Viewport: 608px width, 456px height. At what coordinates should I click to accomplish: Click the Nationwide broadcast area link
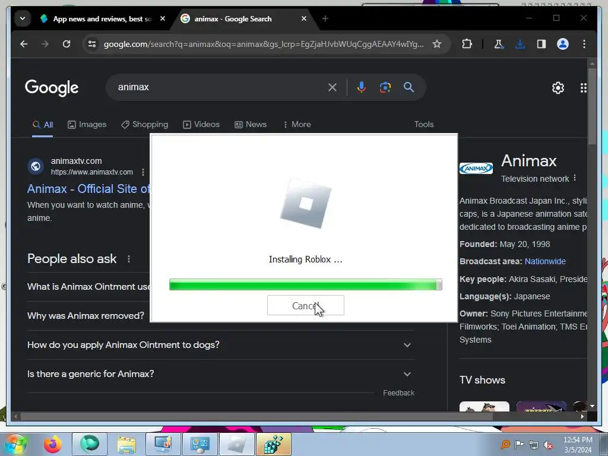(545, 261)
